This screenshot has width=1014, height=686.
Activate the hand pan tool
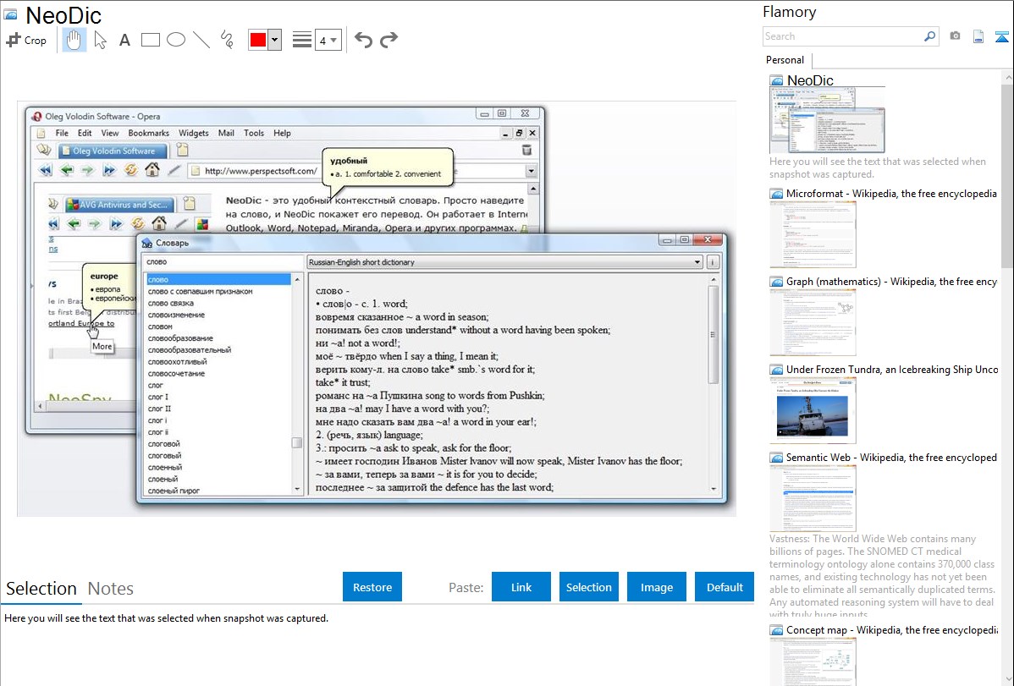click(74, 40)
